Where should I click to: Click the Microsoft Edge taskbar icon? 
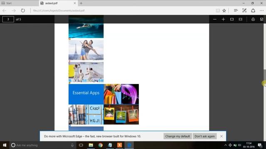click(x=129, y=145)
